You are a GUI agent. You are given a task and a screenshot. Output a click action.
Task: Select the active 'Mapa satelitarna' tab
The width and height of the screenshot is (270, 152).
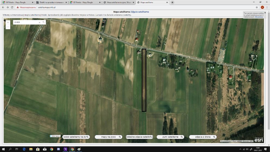(x=152, y=2)
